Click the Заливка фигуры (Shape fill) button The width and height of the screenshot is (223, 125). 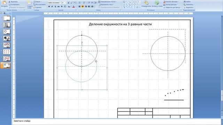coord(171,2)
